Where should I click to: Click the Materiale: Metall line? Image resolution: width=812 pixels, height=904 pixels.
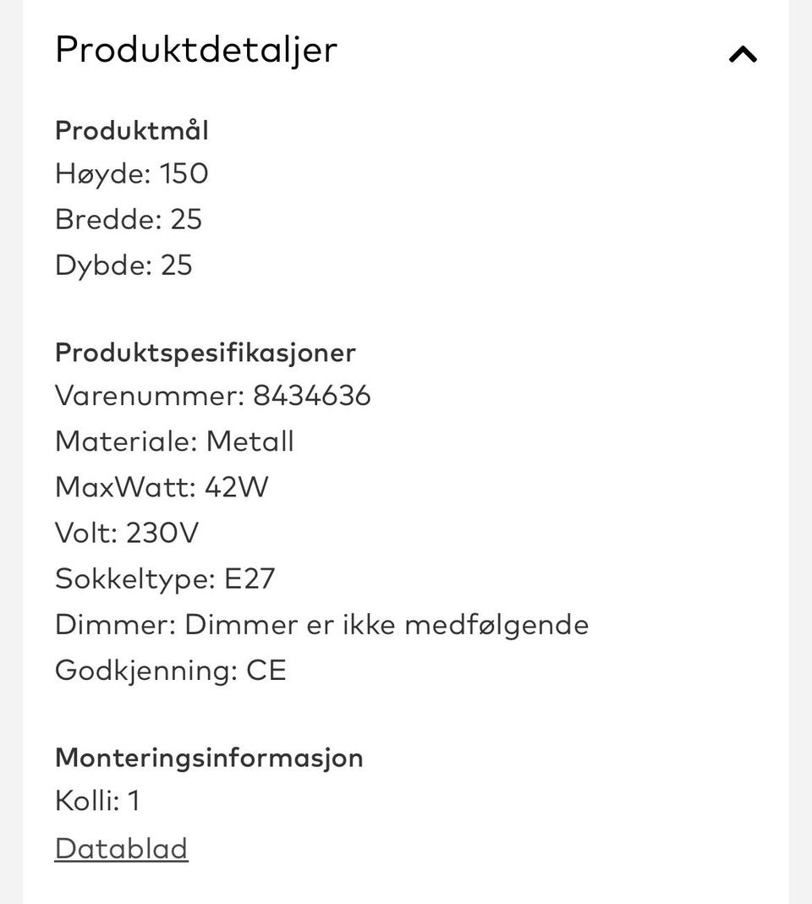[174, 441]
